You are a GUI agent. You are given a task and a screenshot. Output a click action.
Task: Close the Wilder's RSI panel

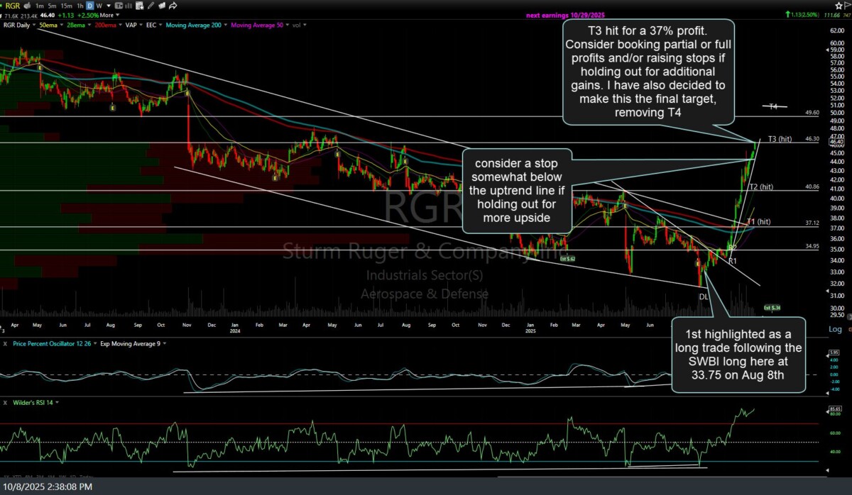pos(6,403)
